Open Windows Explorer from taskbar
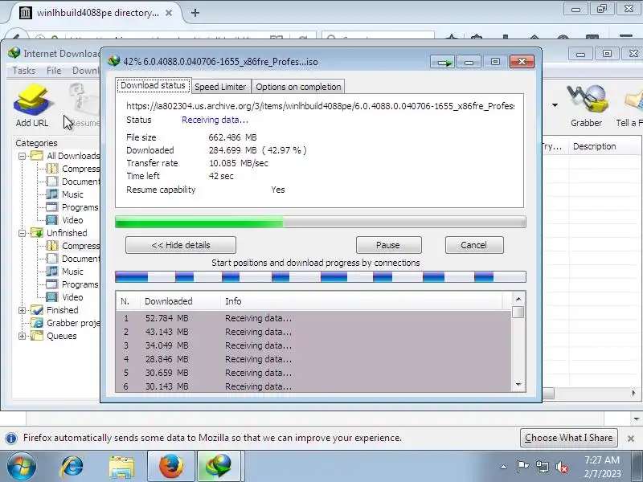 (x=121, y=467)
